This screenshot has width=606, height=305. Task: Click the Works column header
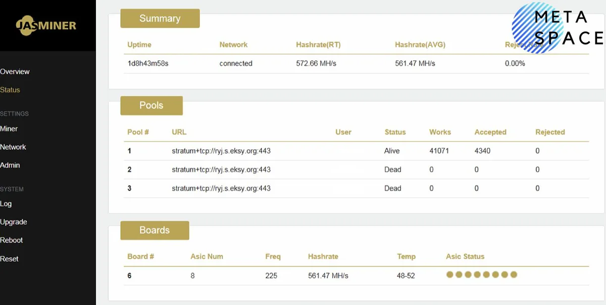[x=440, y=132]
